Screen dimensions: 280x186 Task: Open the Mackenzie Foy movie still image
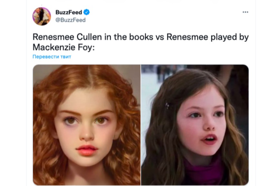point(195,125)
